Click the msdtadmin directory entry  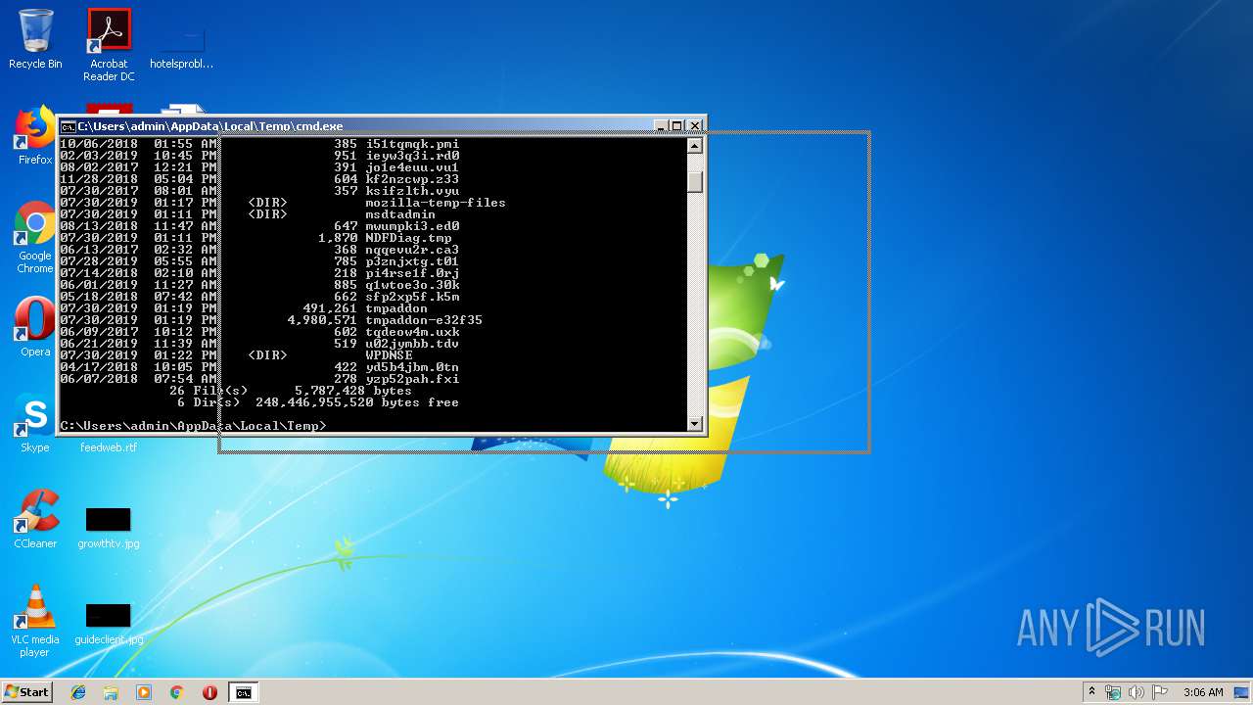point(400,214)
